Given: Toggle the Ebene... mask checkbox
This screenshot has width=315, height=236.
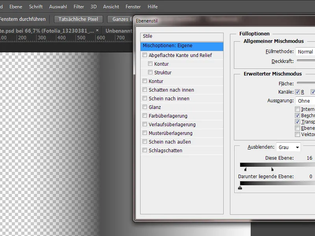Looking at the screenshot, I should 297,128.
